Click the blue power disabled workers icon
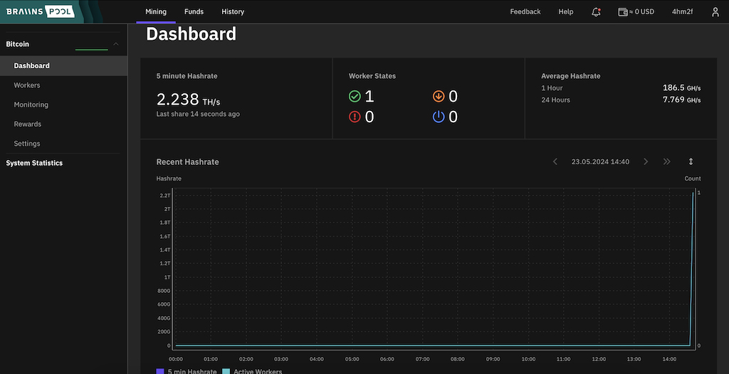729x374 pixels. pos(439,117)
